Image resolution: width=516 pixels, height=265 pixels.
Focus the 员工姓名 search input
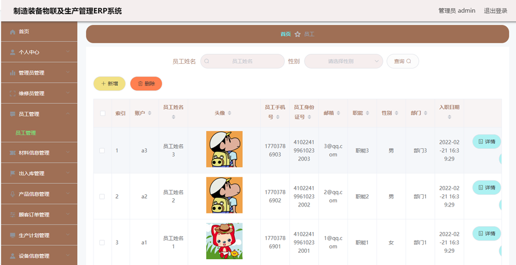(242, 61)
